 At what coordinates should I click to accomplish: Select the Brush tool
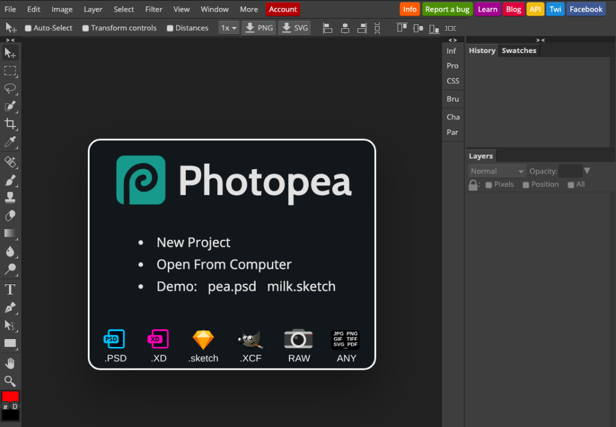pos(10,180)
